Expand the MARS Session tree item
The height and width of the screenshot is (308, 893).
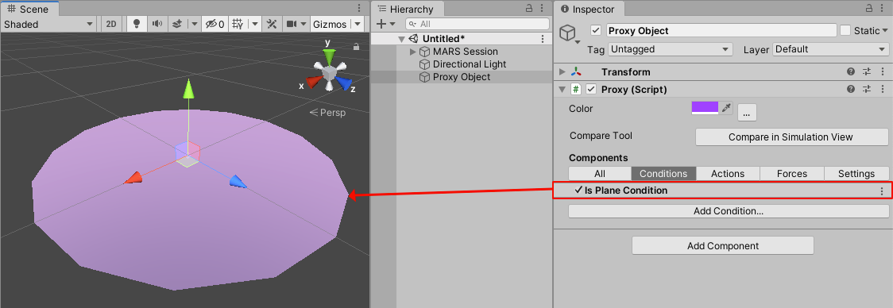[413, 52]
